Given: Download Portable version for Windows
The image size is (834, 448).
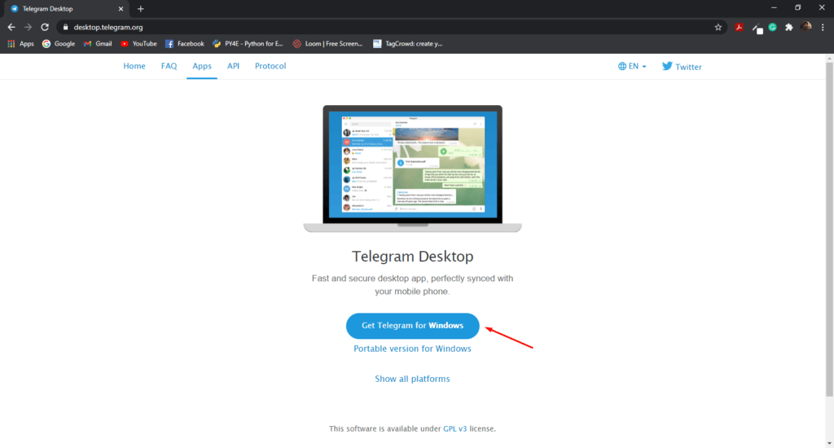Looking at the screenshot, I should (x=412, y=349).
